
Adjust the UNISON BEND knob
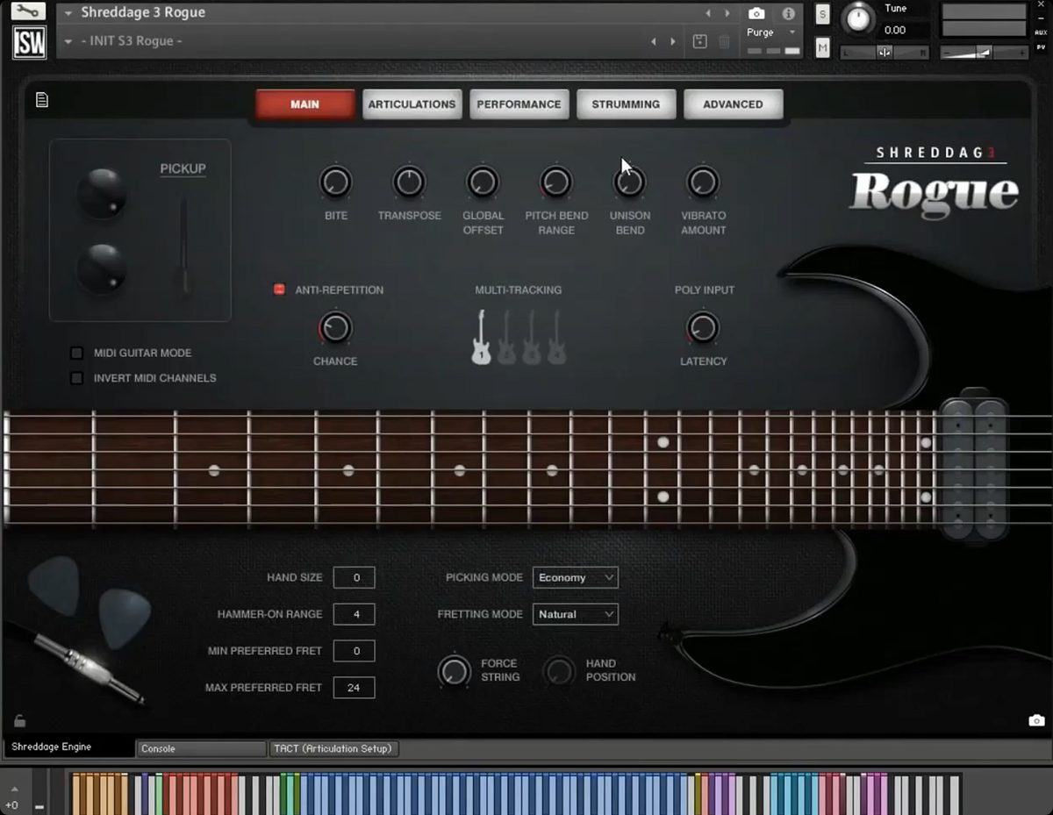[629, 182]
